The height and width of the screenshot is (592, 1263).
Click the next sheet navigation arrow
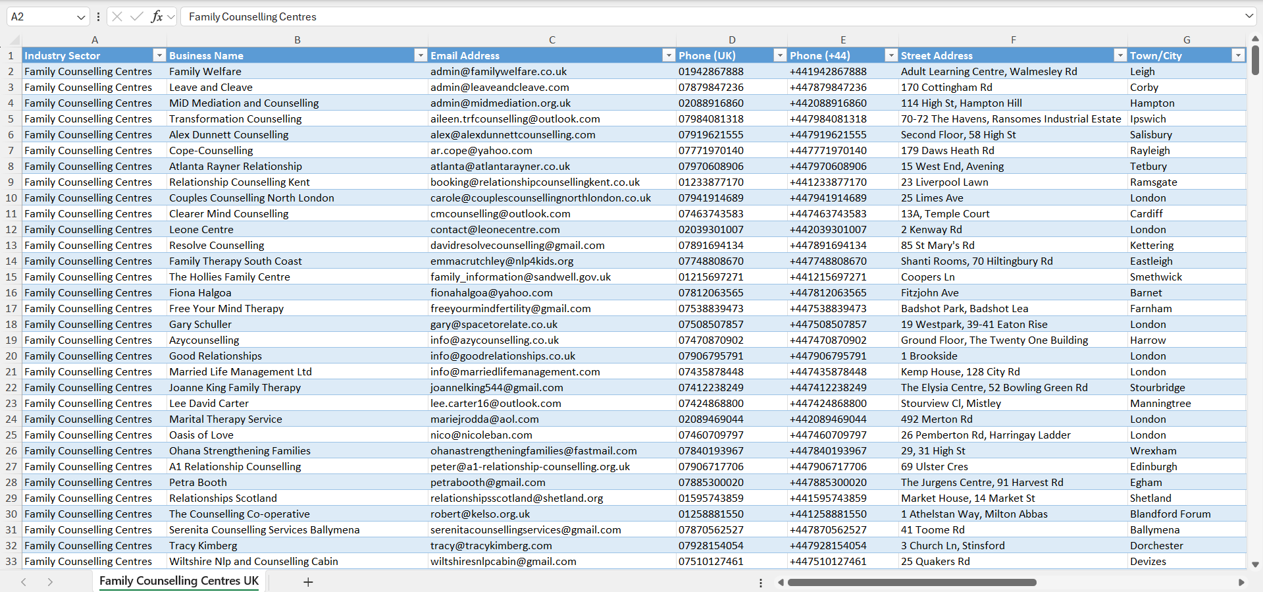point(50,582)
